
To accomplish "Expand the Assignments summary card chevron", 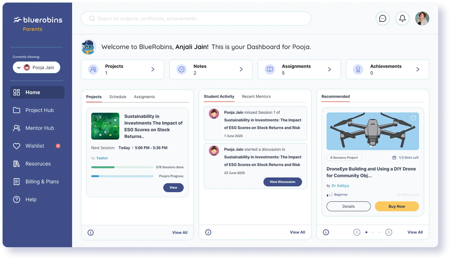I will [329, 69].
